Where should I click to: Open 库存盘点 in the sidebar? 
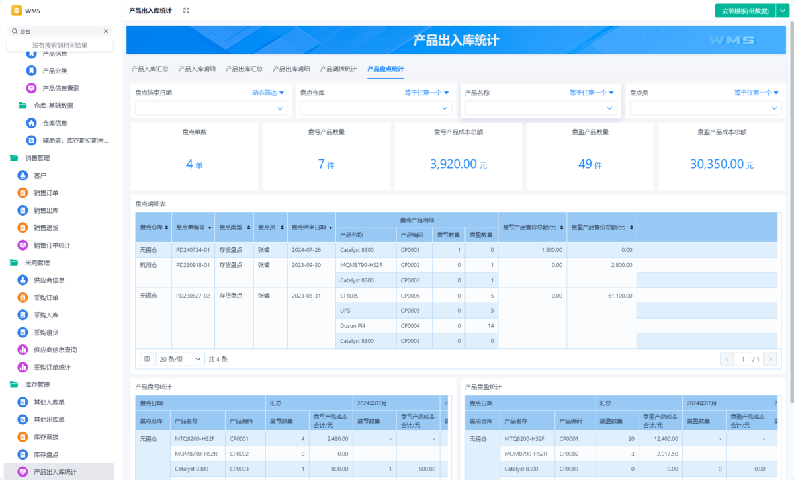[x=59, y=455]
